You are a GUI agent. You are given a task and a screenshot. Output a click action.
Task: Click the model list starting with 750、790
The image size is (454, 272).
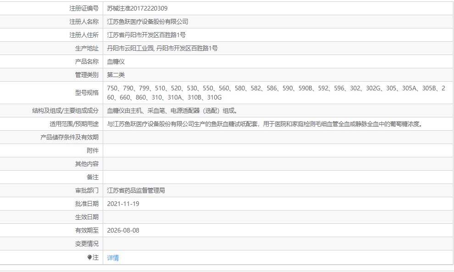[x=276, y=93]
